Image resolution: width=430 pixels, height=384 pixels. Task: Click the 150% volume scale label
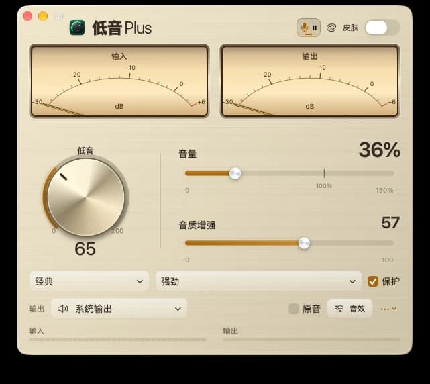point(384,190)
